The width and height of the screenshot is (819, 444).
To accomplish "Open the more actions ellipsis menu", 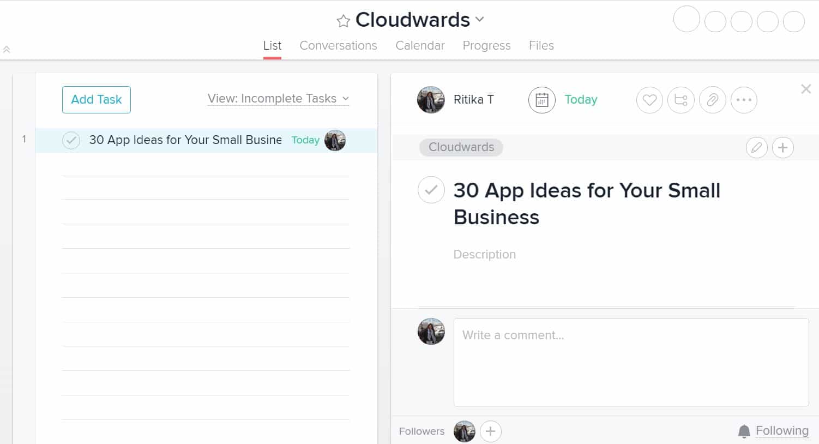I will pyautogui.click(x=744, y=100).
